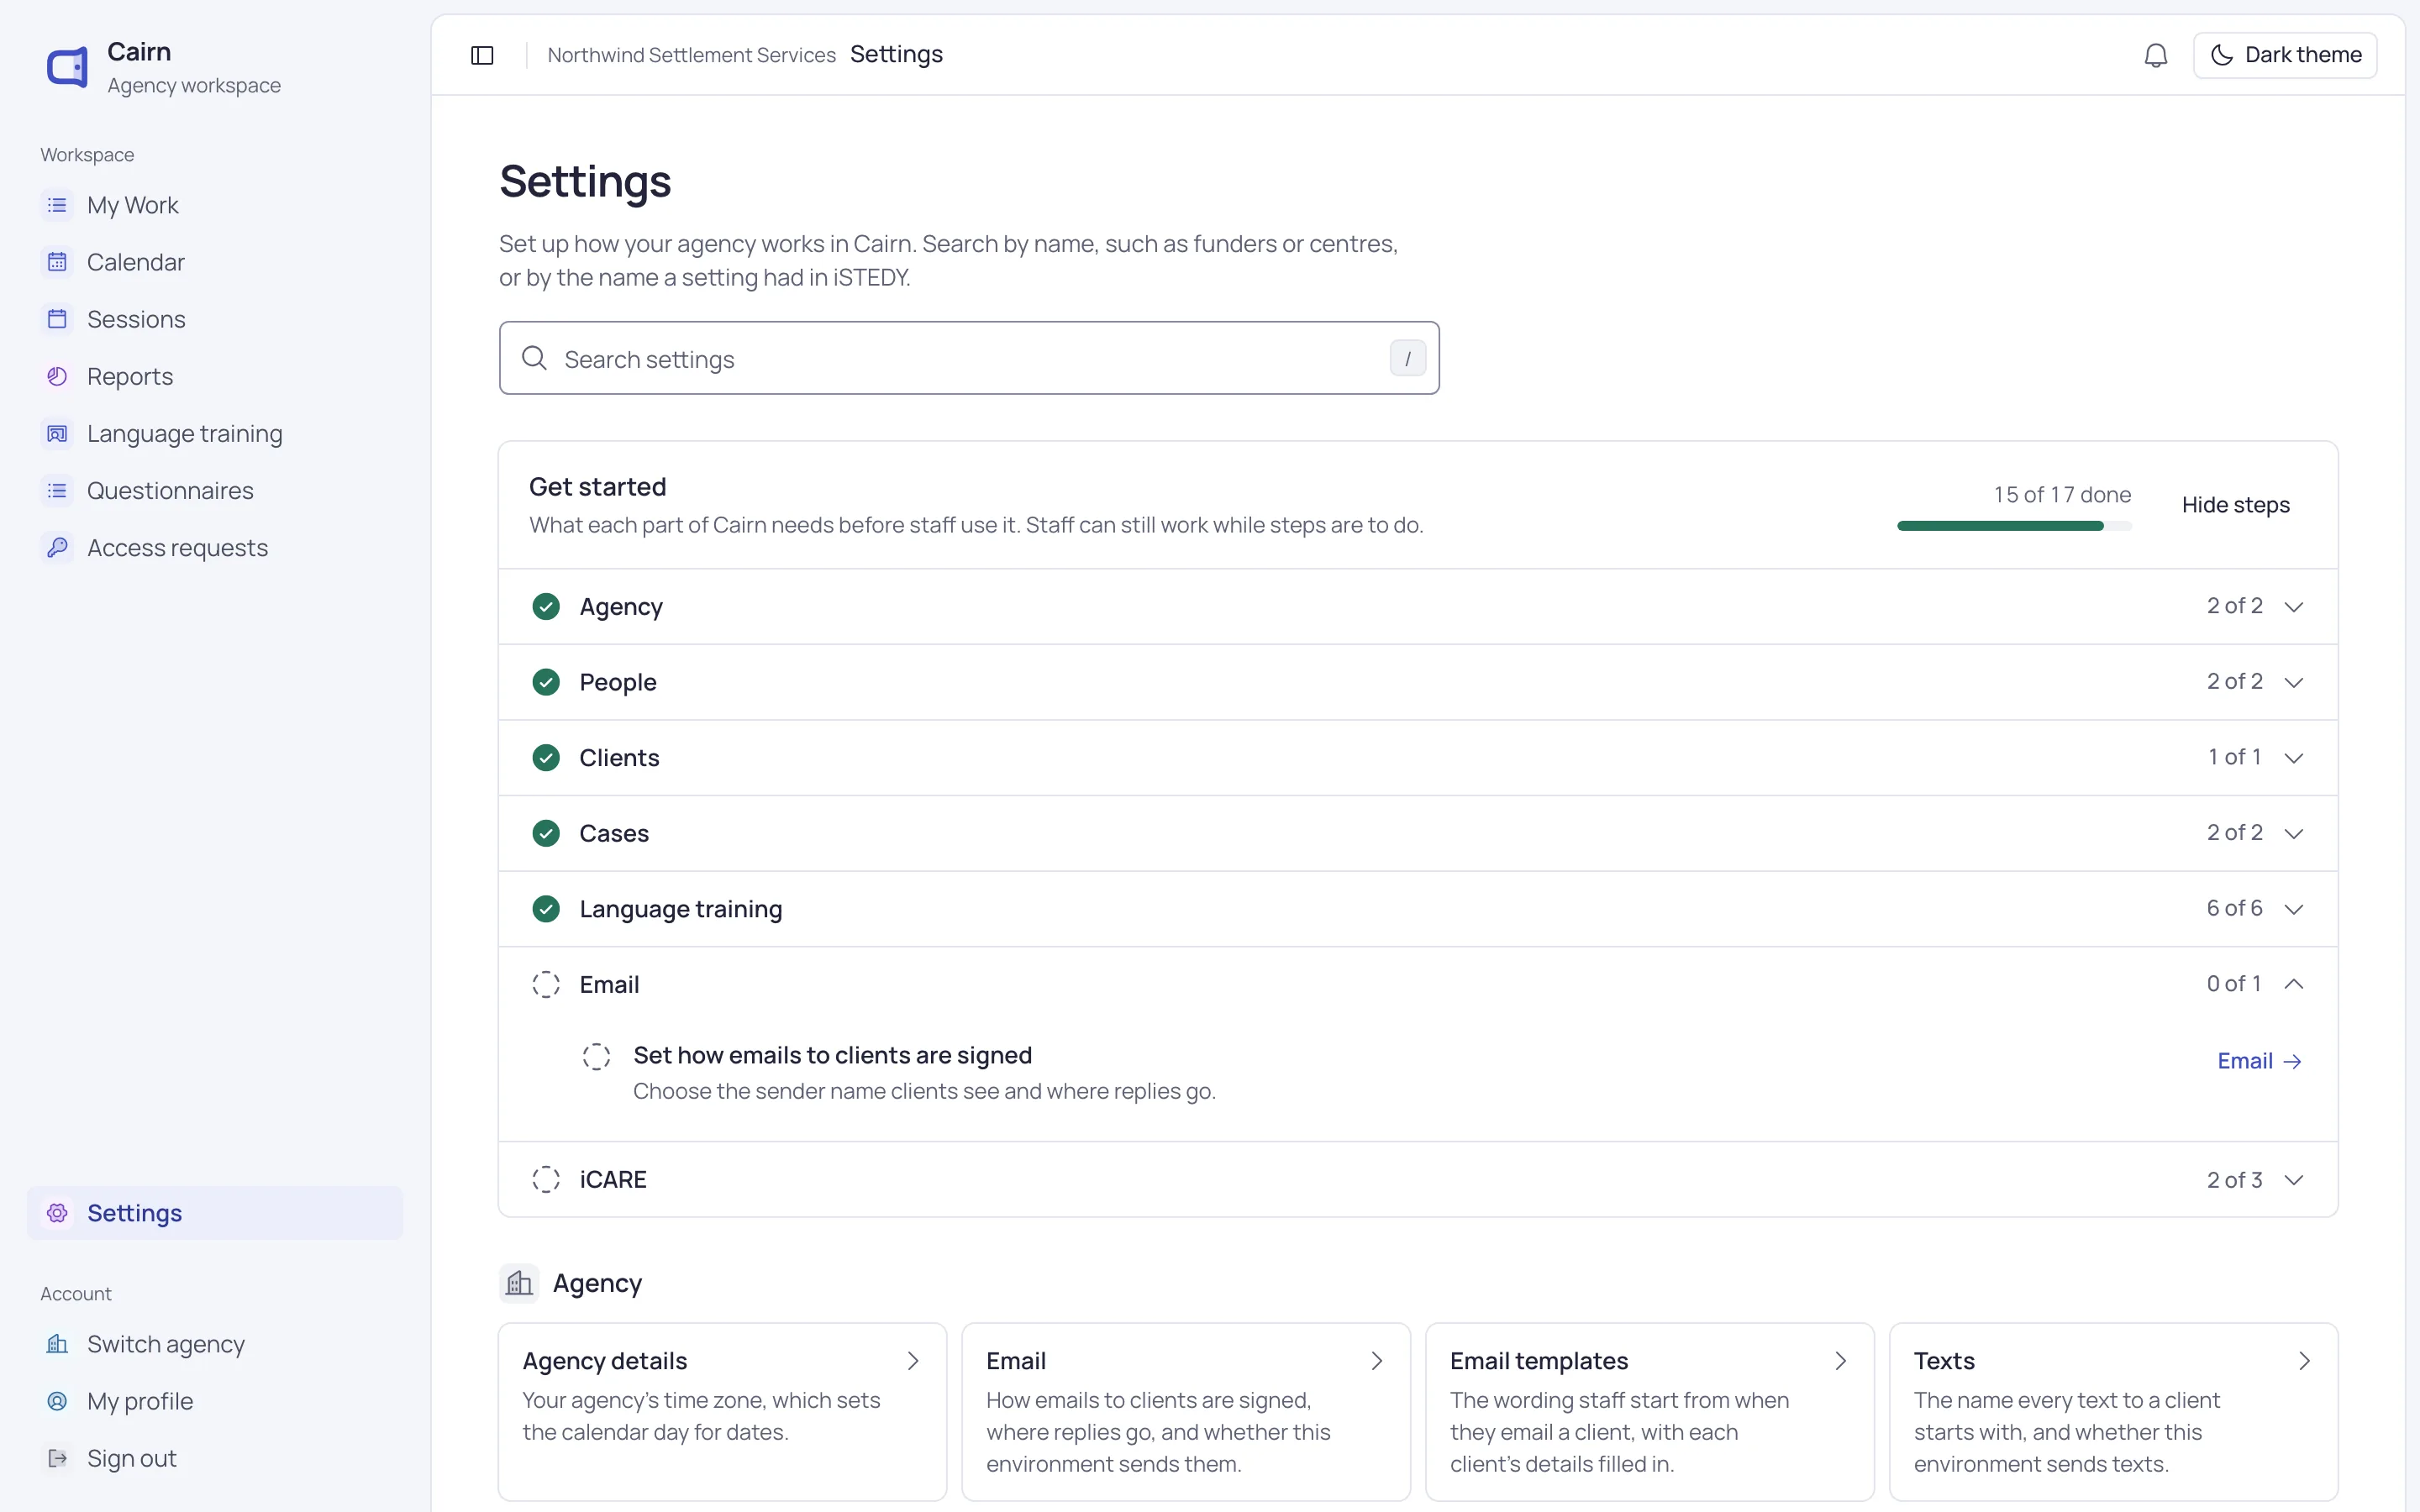Screen dimensions: 2420x1512
Task: Click the Language training sidebar icon
Action: point(57,433)
